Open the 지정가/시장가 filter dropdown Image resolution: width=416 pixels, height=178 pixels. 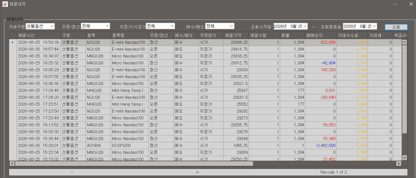pos(160,26)
